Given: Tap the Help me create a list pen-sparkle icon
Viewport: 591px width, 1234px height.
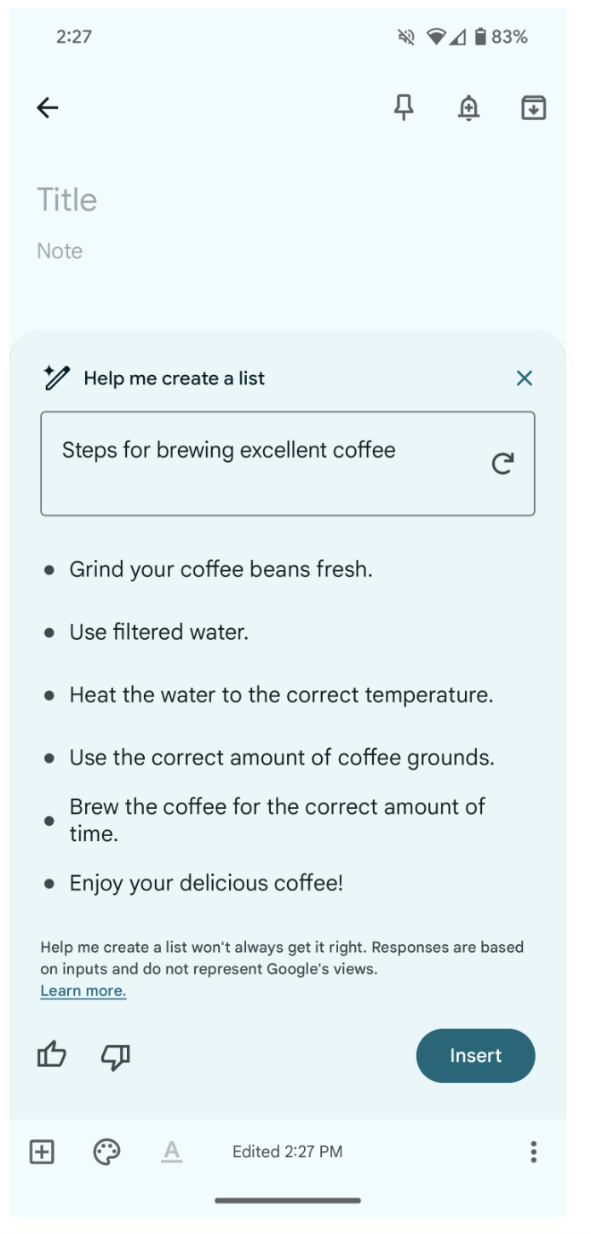Looking at the screenshot, I should pyautogui.click(x=56, y=378).
